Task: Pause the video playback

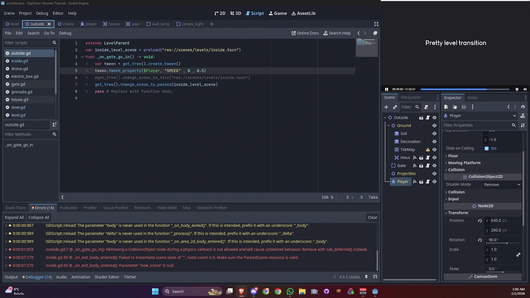Action: coord(387,89)
